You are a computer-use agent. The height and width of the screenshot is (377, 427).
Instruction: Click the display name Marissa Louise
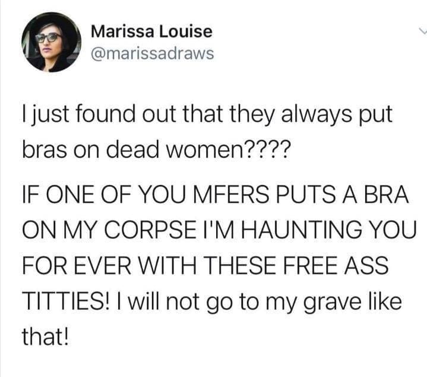coord(151,32)
